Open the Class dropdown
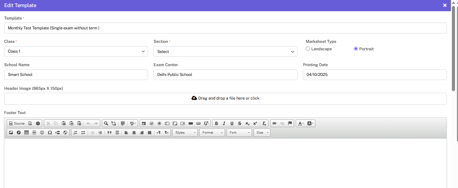This screenshot has width=458, height=188. [x=76, y=51]
